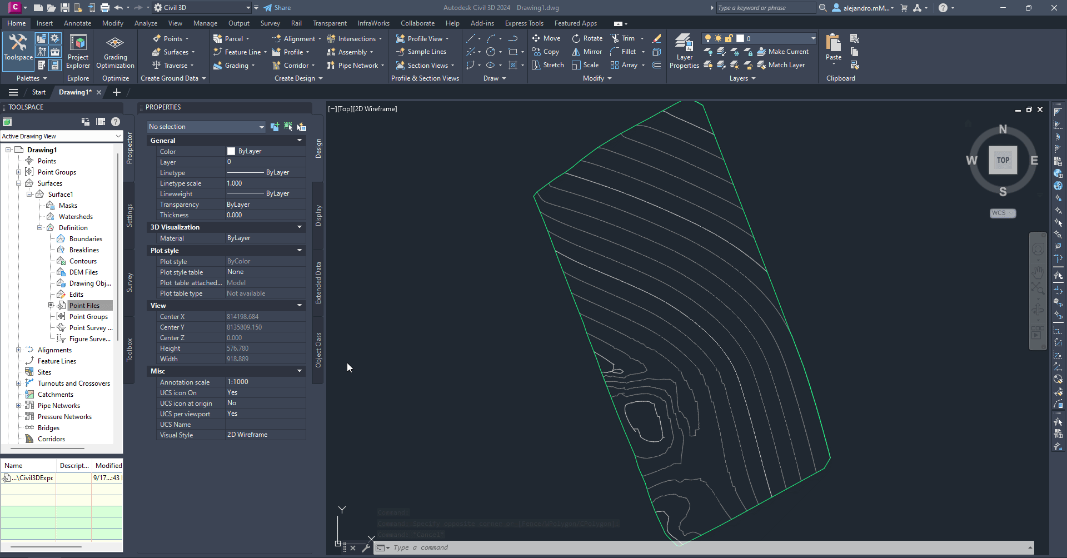Screen dimensions: 1067x558
Task: Open the Analyze ribbon tab
Action: (146, 23)
